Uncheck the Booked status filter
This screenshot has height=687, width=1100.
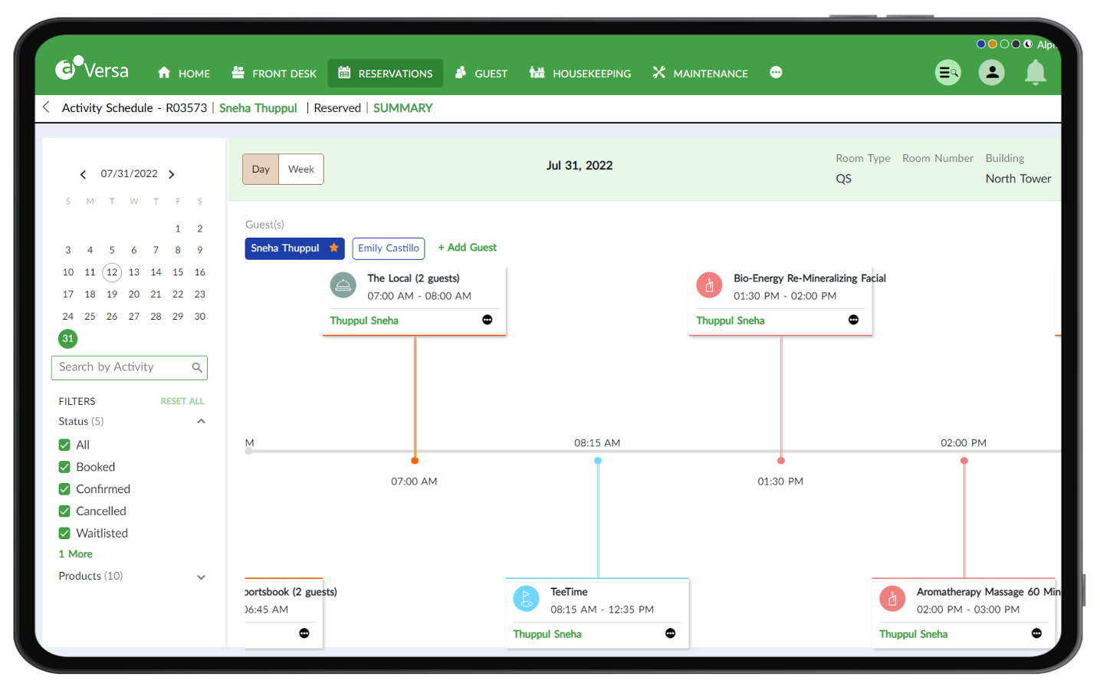[64, 467]
